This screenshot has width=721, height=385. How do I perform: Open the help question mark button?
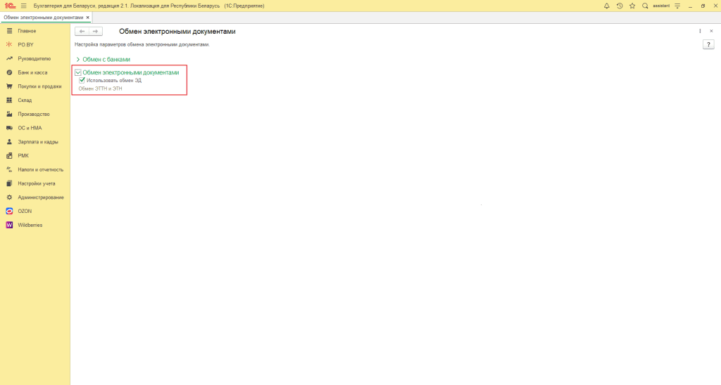[x=708, y=44]
